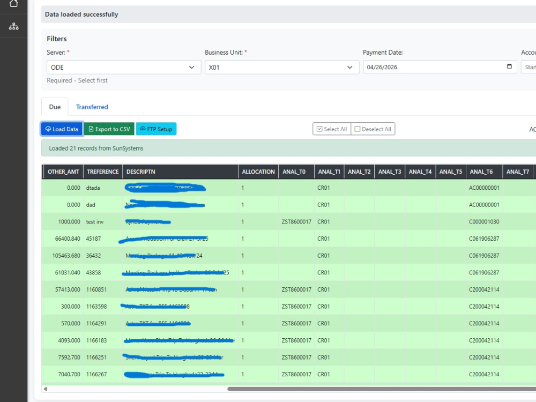Screen dimensions: 536x402
Task: Click the OTHER_AMT column header
Action: [63, 172]
